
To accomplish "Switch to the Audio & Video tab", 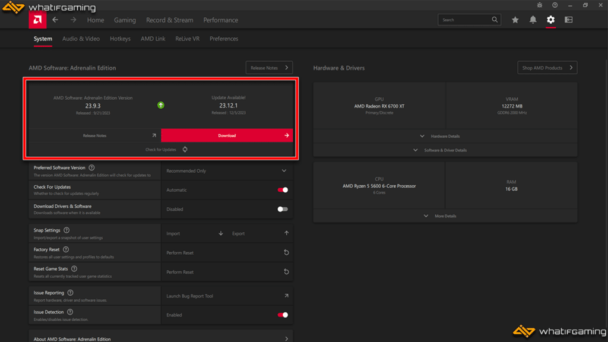I will [x=81, y=39].
